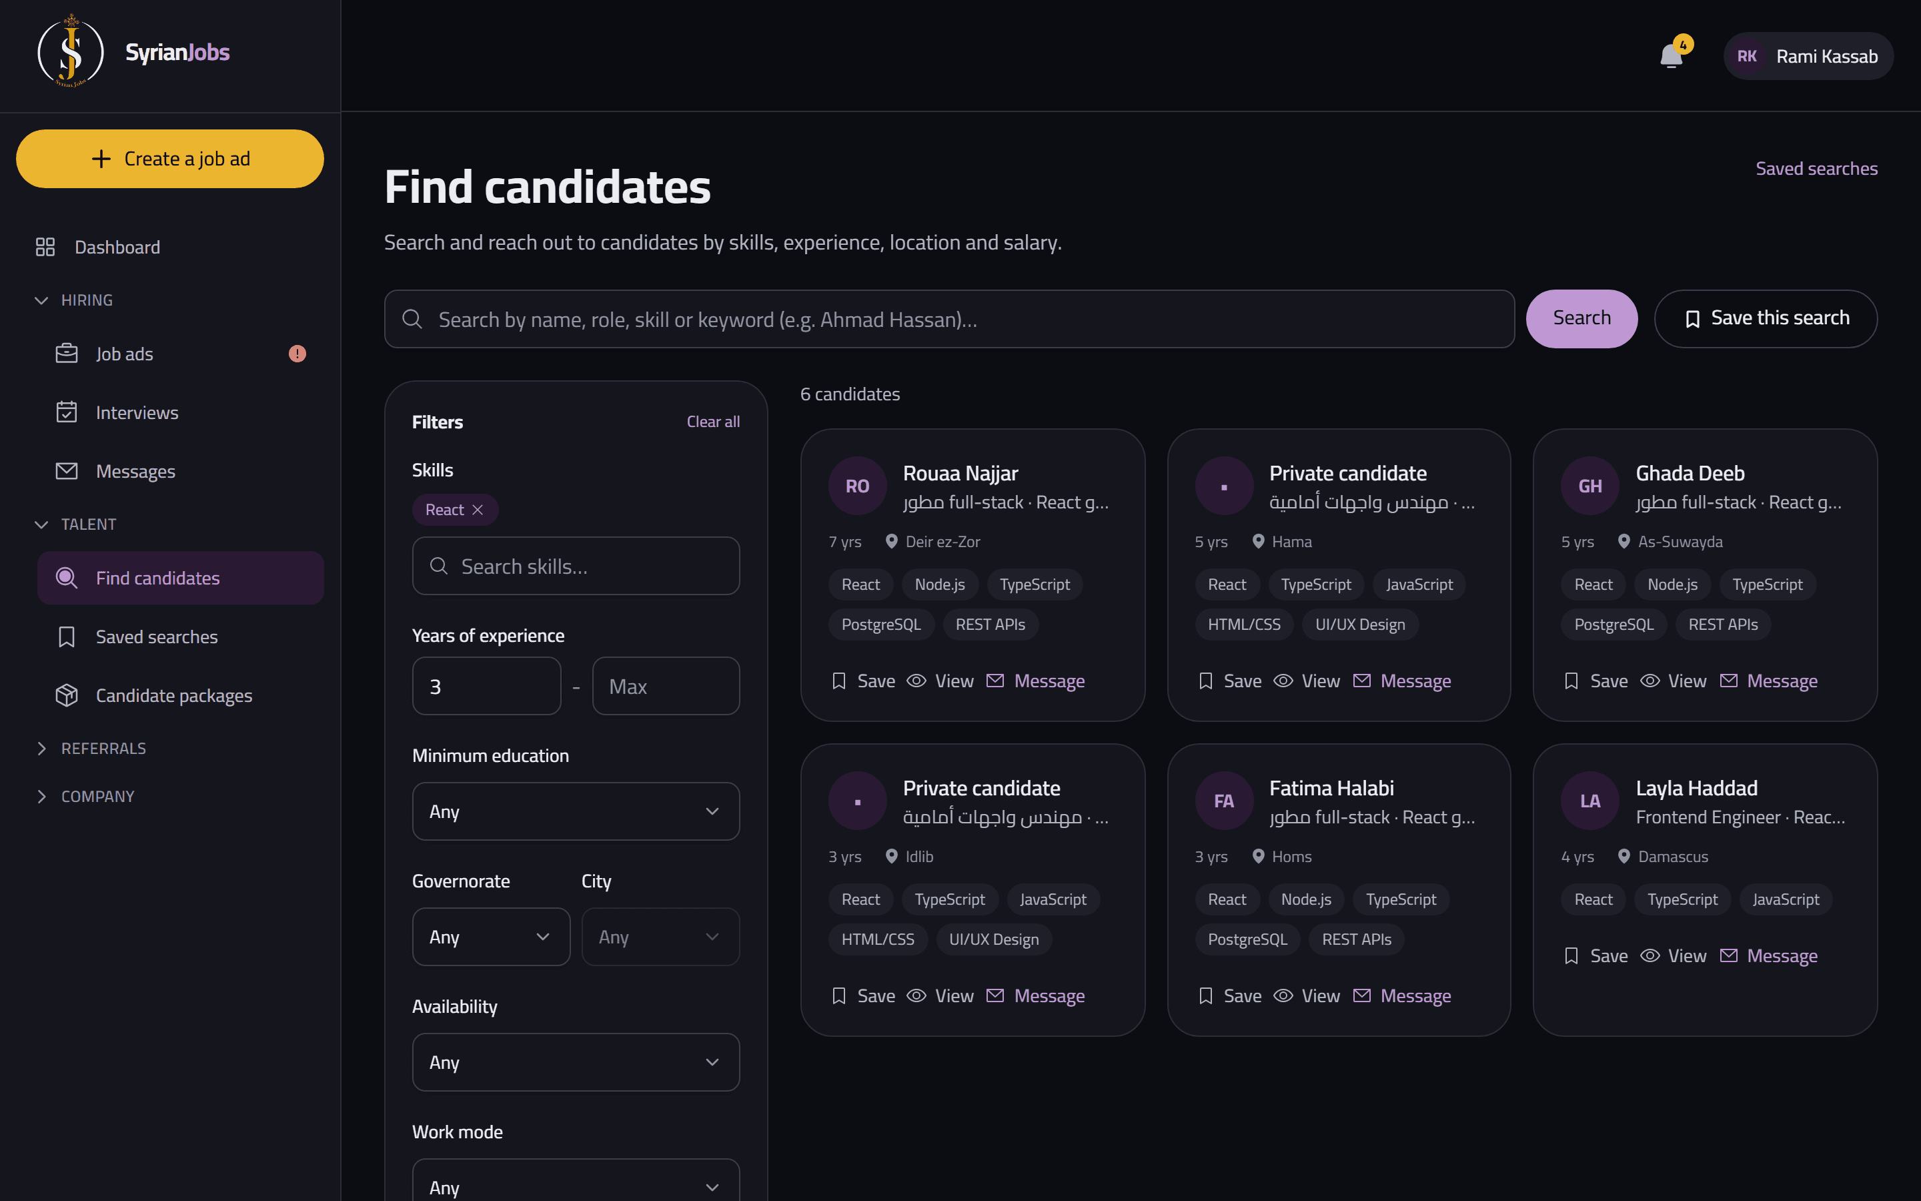Screen dimensions: 1921x1201
Task: Click Save this search button
Action: pos(1766,318)
